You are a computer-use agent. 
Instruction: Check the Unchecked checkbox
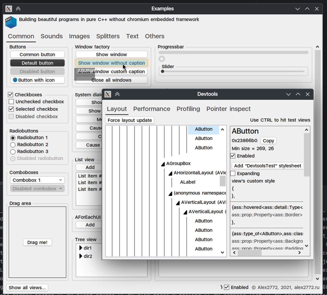11,101
